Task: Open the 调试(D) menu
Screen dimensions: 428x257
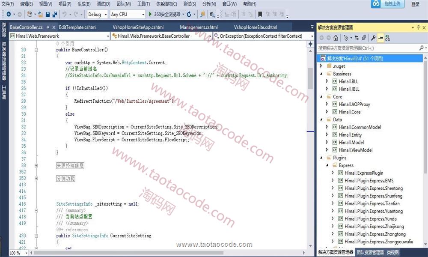Action: click(103, 4)
